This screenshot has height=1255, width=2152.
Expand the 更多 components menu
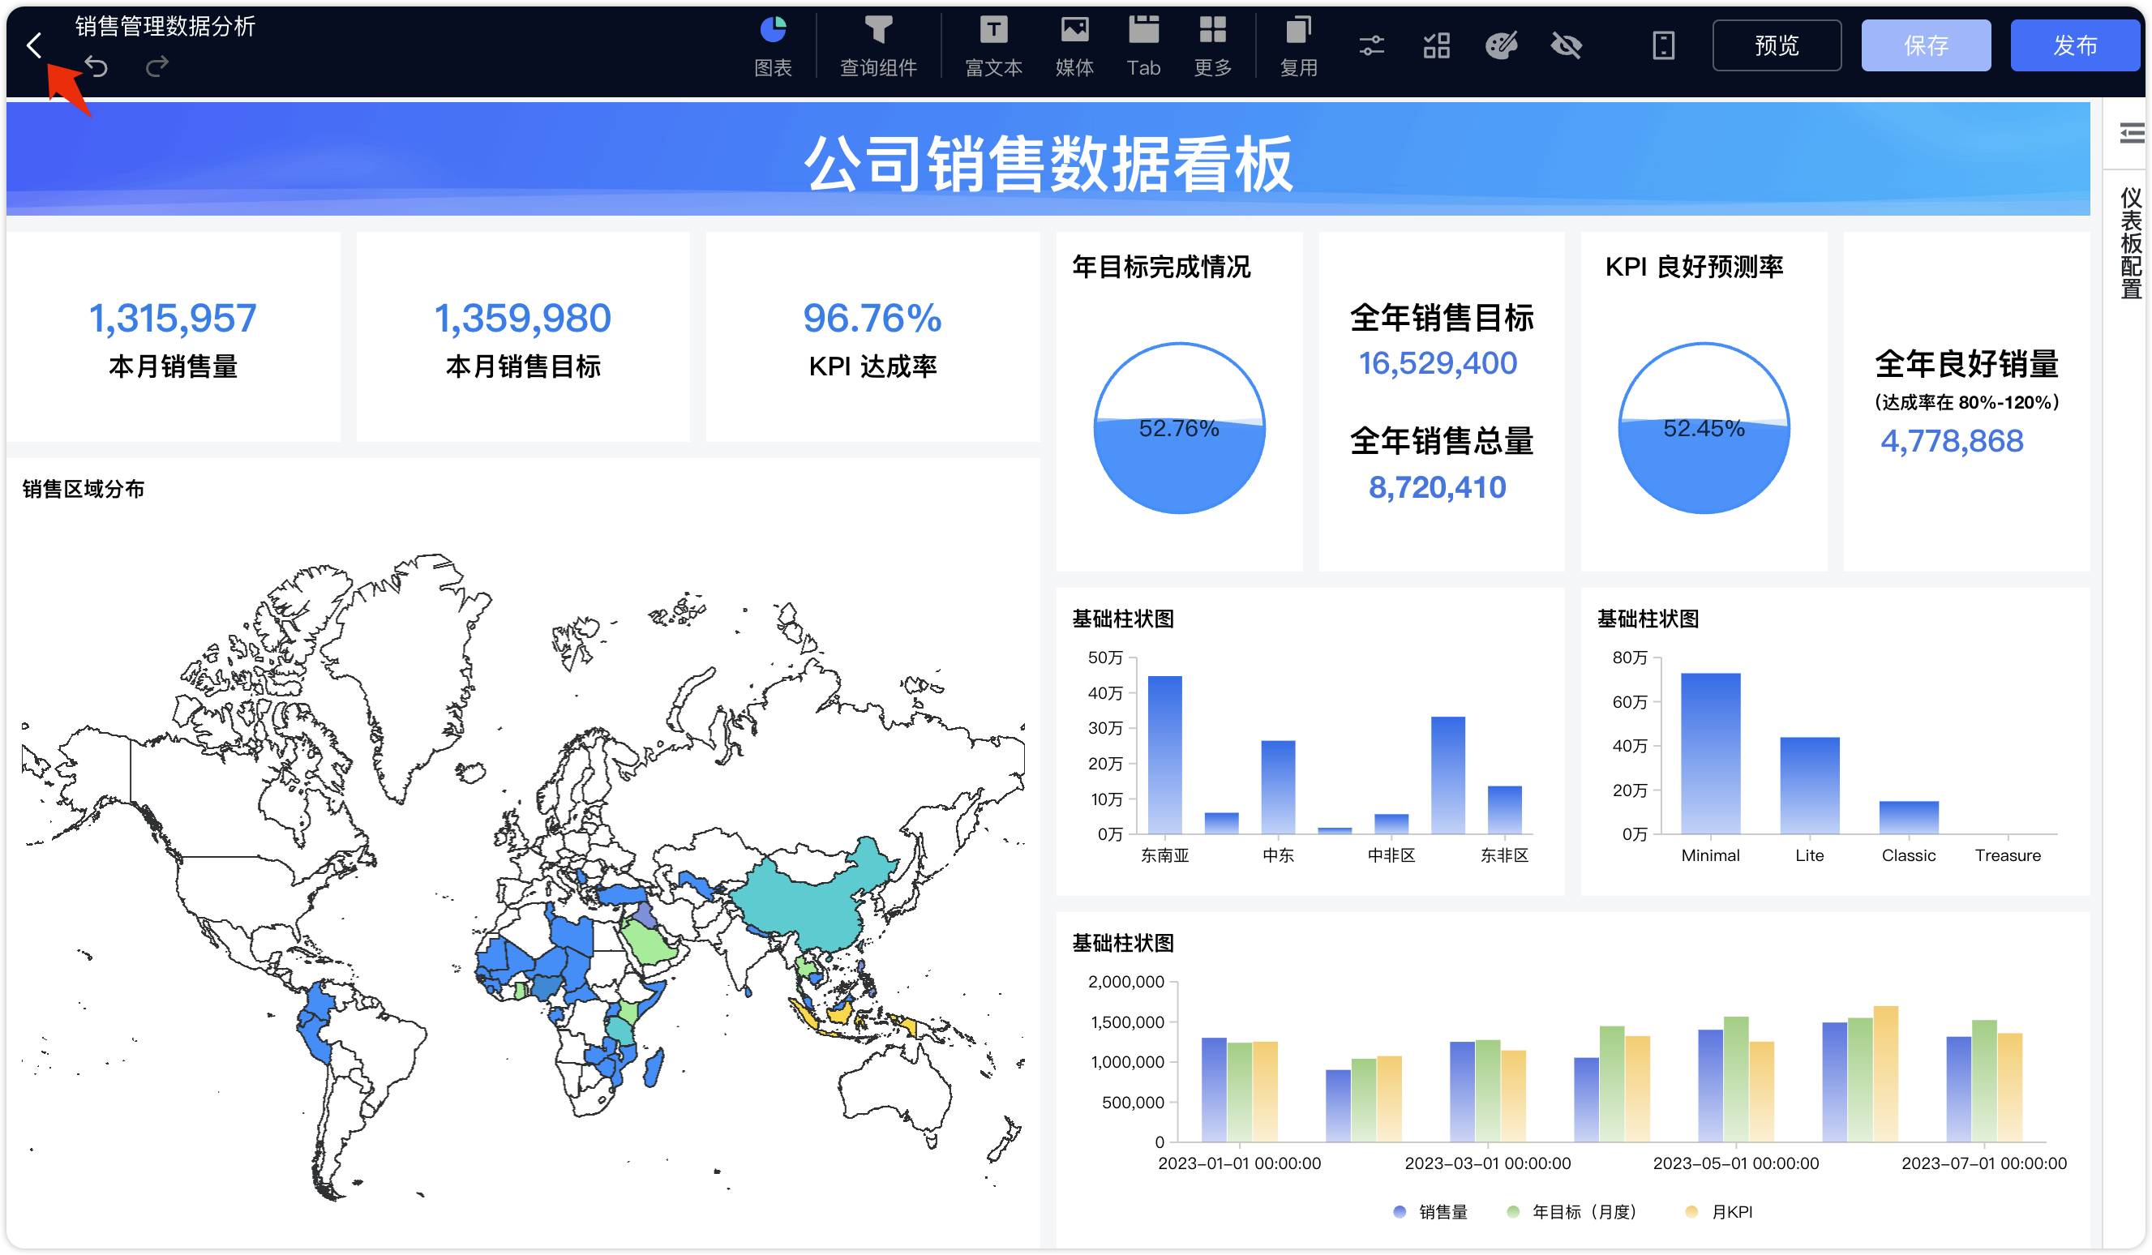tap(1213, 47)
